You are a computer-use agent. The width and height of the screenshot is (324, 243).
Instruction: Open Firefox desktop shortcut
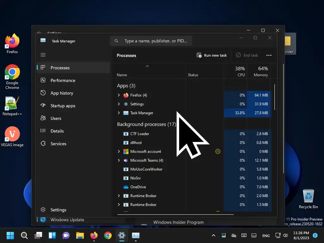[x=12, y=44]
